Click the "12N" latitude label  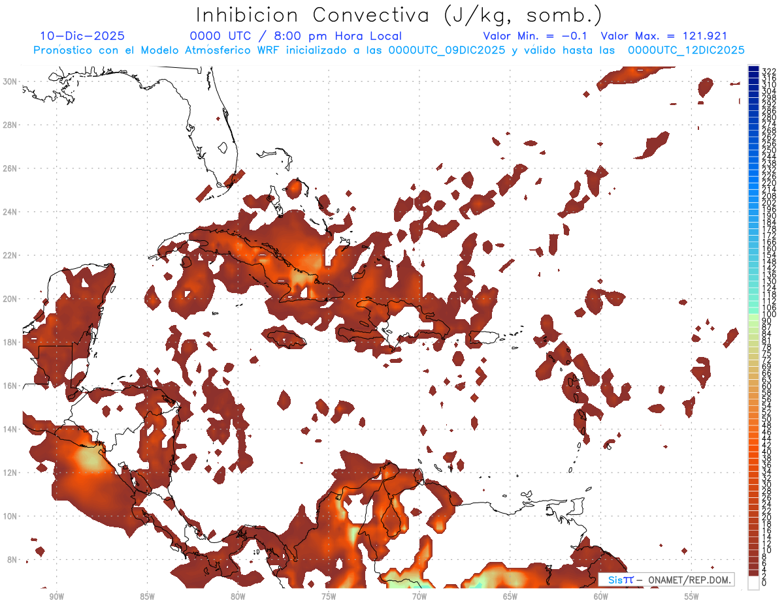[10, 473]
